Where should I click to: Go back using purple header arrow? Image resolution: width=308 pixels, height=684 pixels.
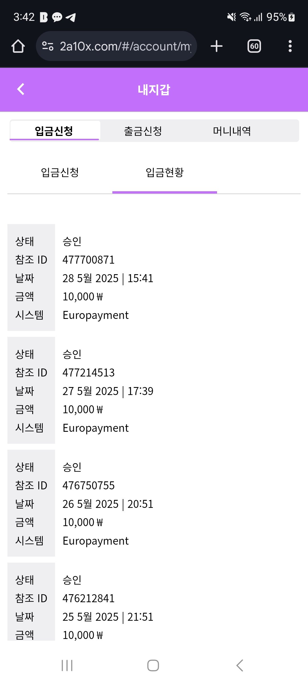21,89
